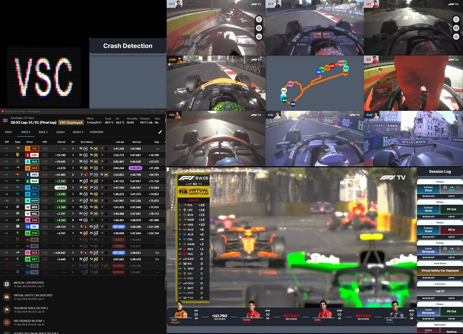463x334 pixels.
Task: Click the MultiViewer app icon in title bar
Action: (x=3, y=111)
